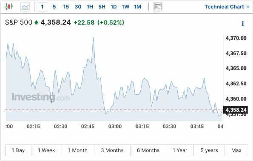Click the +22.58 change value
The width and height of the screenshot is (253, 161).
point(84,23)
